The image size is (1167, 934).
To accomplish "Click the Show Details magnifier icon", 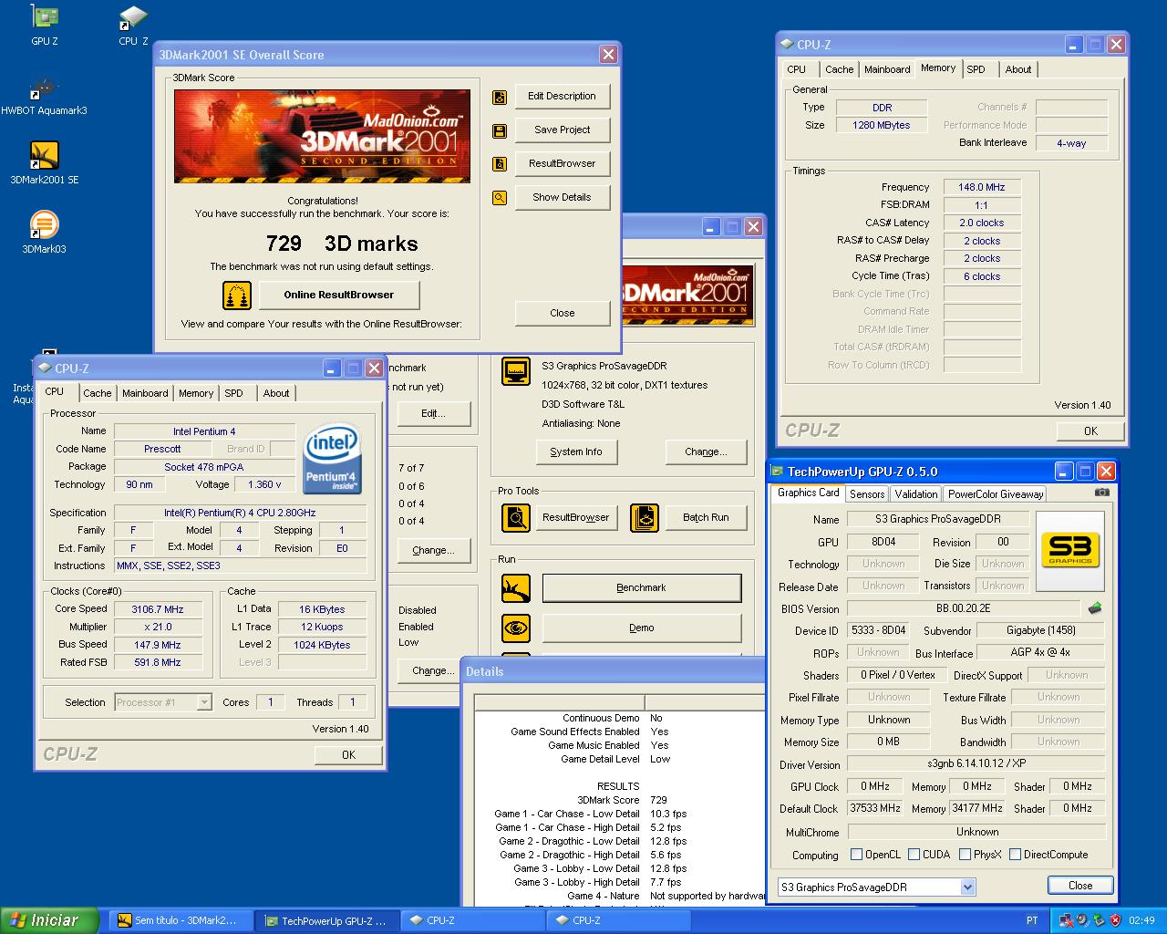I will (500, 197).
